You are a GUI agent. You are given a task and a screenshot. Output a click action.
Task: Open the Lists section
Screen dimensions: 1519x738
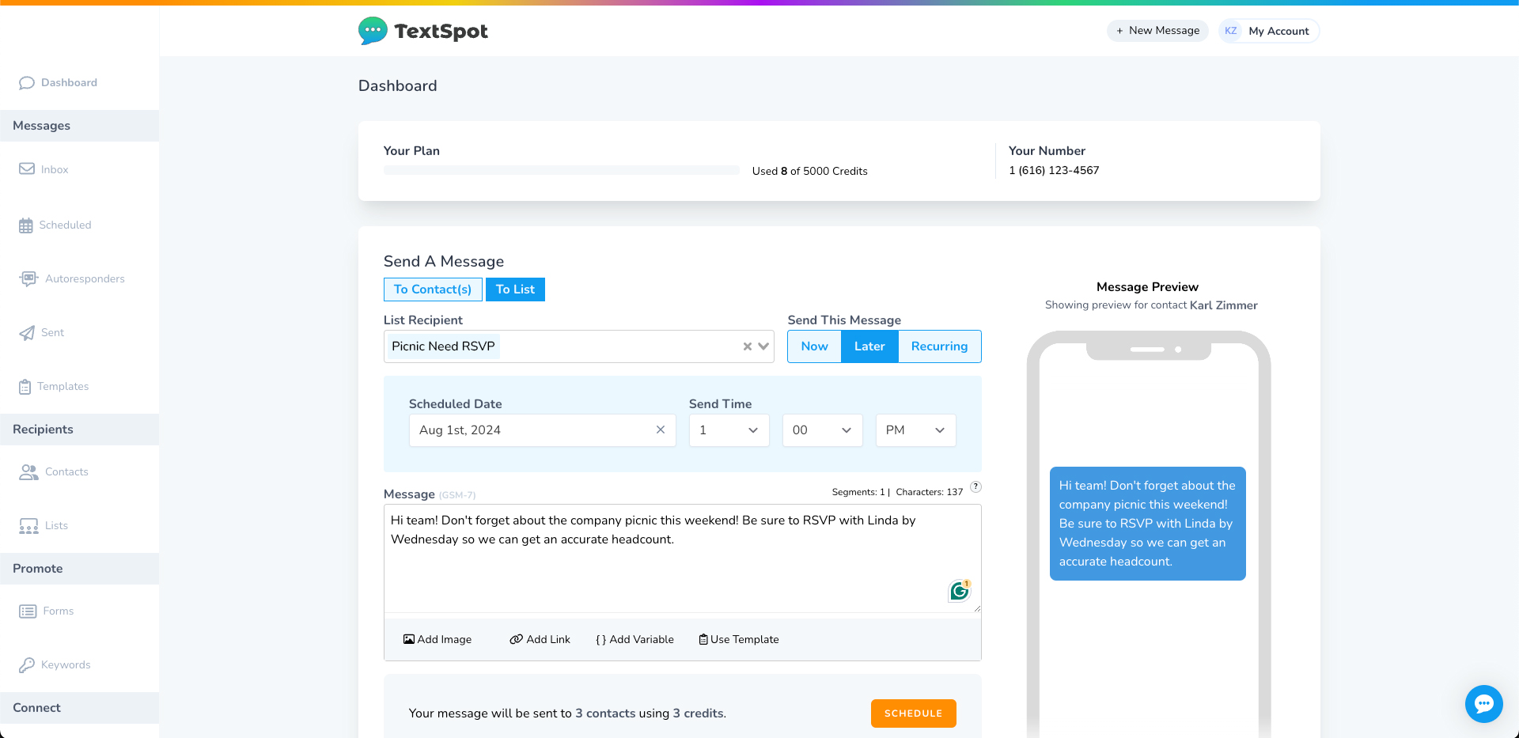pos(28,525)
